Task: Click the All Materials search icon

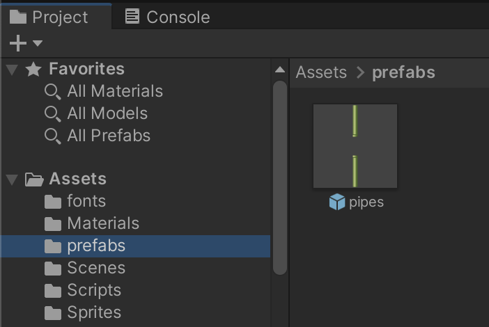Action: [x=52, y=92]
